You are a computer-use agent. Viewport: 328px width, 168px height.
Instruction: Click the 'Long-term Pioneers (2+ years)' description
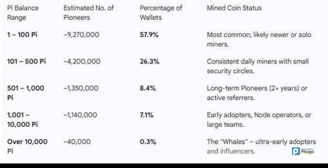(258, 93)
